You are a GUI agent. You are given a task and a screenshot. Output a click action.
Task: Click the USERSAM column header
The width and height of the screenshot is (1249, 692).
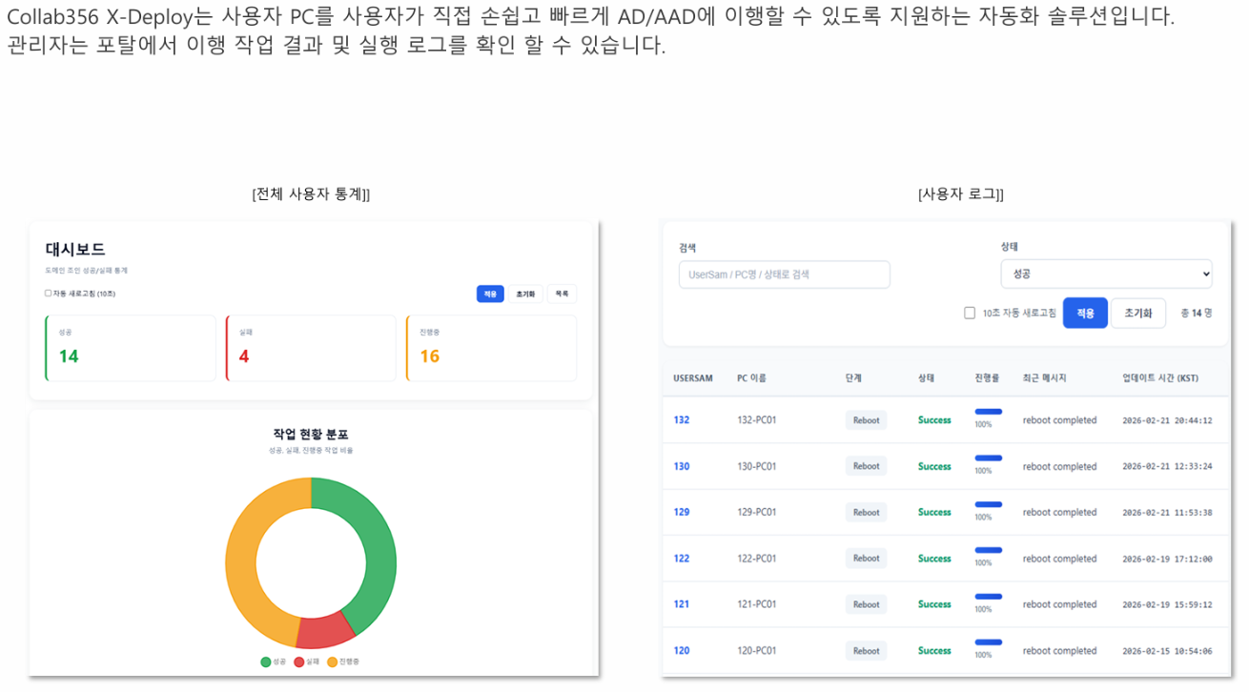[693, 378]
